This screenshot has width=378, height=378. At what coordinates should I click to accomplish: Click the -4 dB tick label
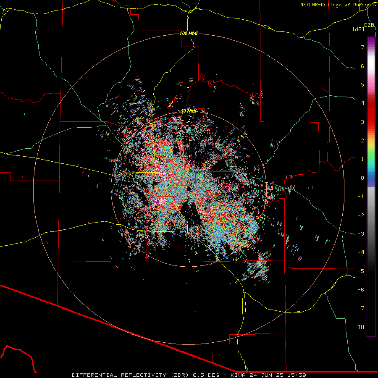coord(361,252)
